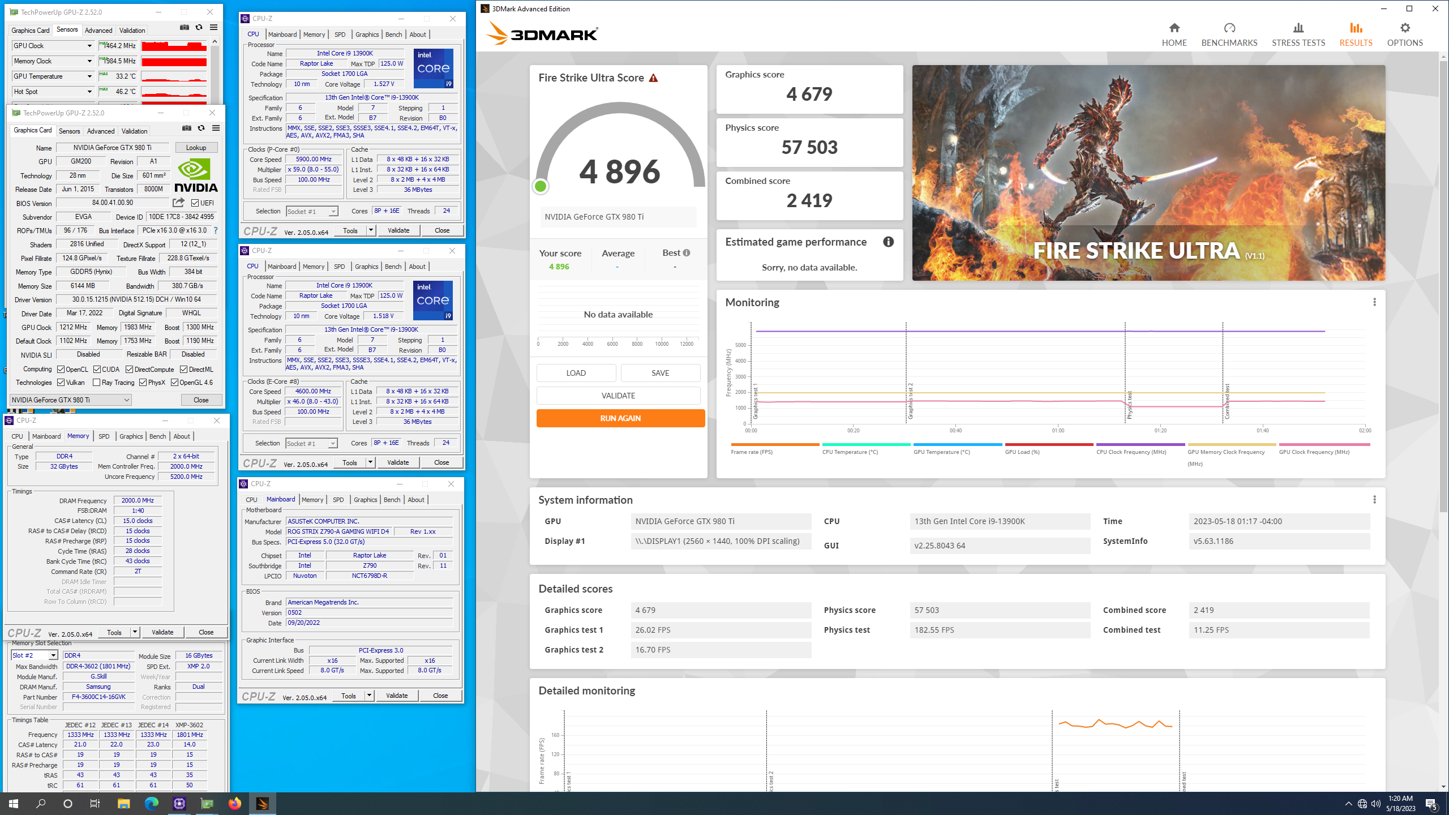Image resolution: width=1449 pixels, height=815 pixels.
Task: Click SAVE result button
Action: [660, 373]
